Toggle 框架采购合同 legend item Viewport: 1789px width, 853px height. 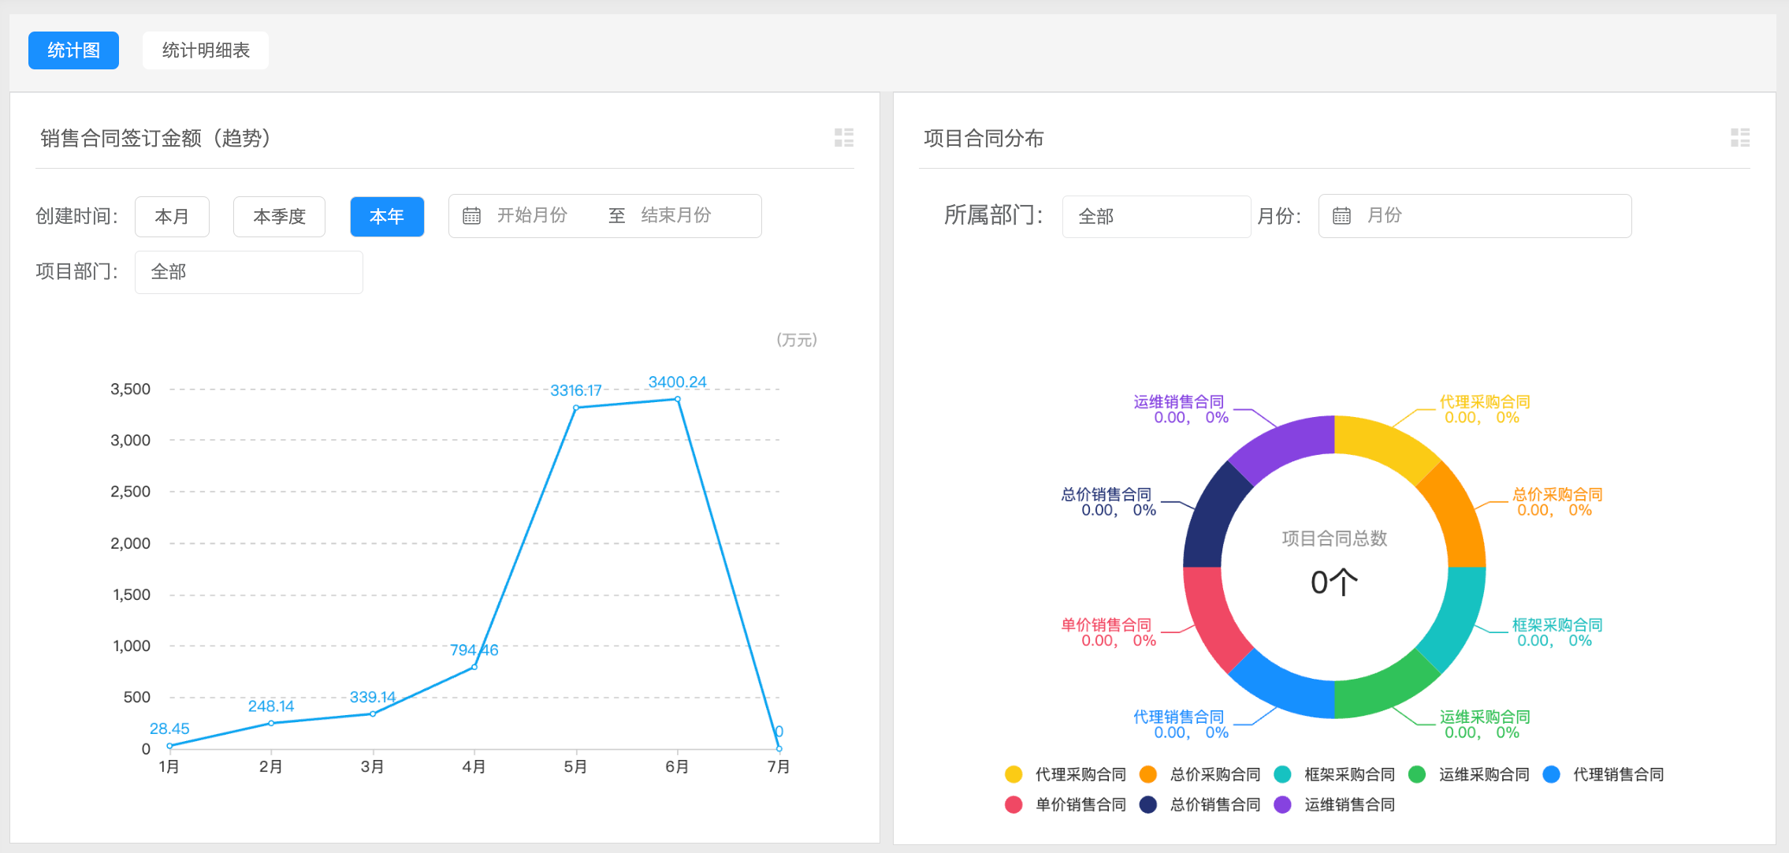tap(1335, 774)
